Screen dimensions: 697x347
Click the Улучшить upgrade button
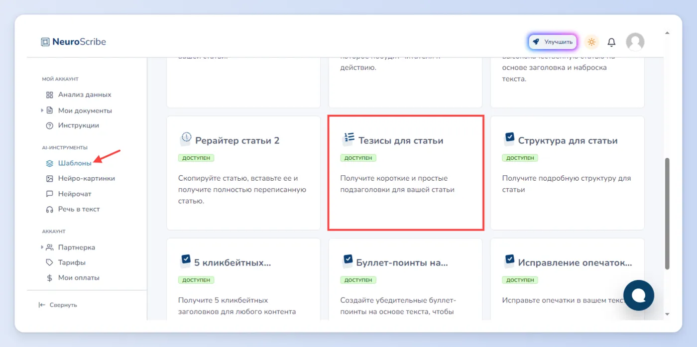tap(553, 42)
